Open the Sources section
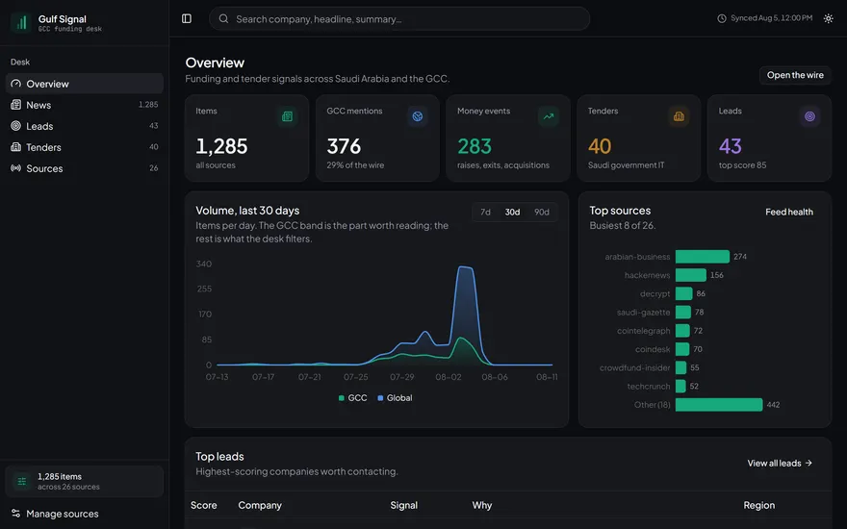Image resolution: width=847 pixels, height=529 pixels. pos(85,168)
